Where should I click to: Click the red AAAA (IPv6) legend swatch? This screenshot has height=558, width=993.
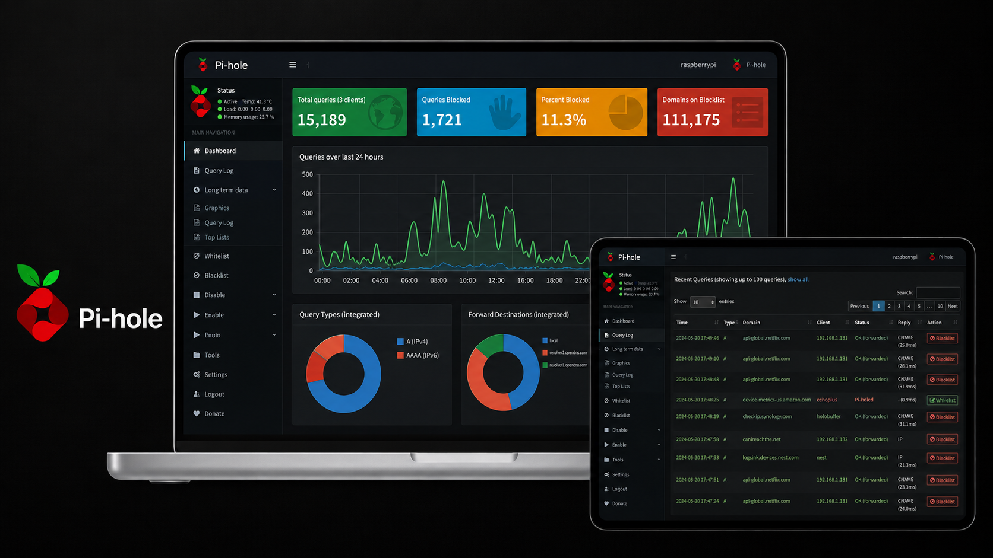(400, 355)
